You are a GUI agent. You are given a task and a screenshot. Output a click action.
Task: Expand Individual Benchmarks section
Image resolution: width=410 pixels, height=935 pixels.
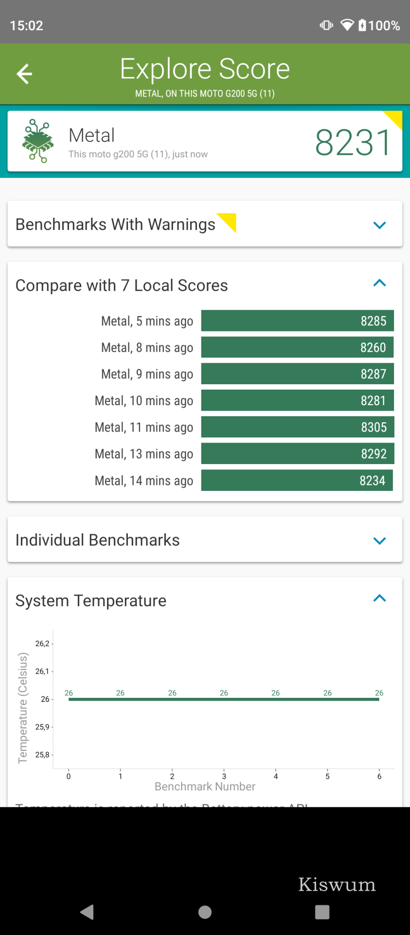(x=379, y=541)
